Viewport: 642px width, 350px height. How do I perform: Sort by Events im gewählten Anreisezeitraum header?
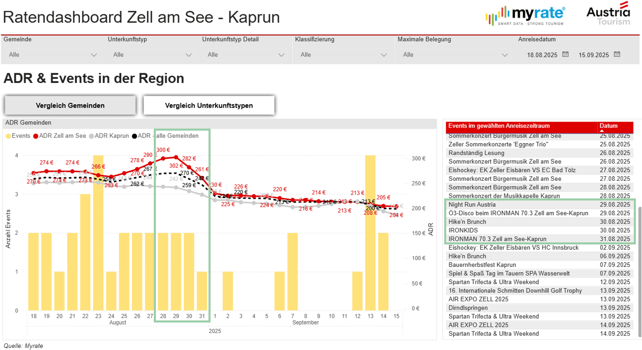[498, 126]
